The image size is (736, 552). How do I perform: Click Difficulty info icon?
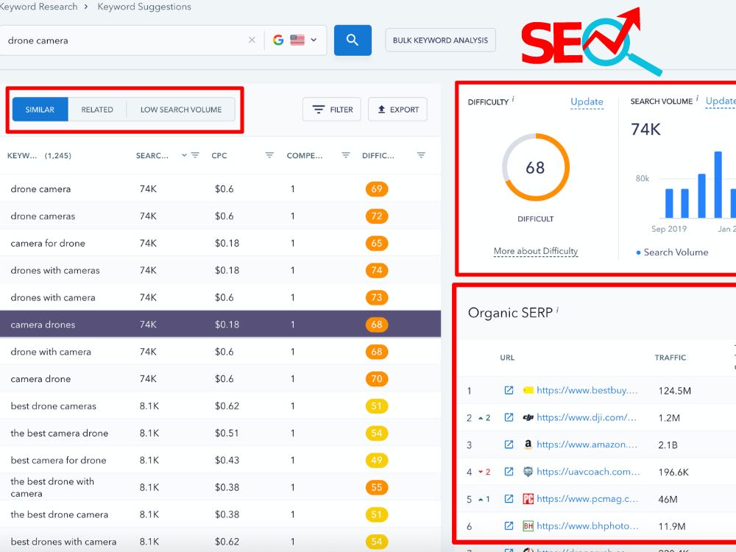pyautogui.click(x=513, y=99)
